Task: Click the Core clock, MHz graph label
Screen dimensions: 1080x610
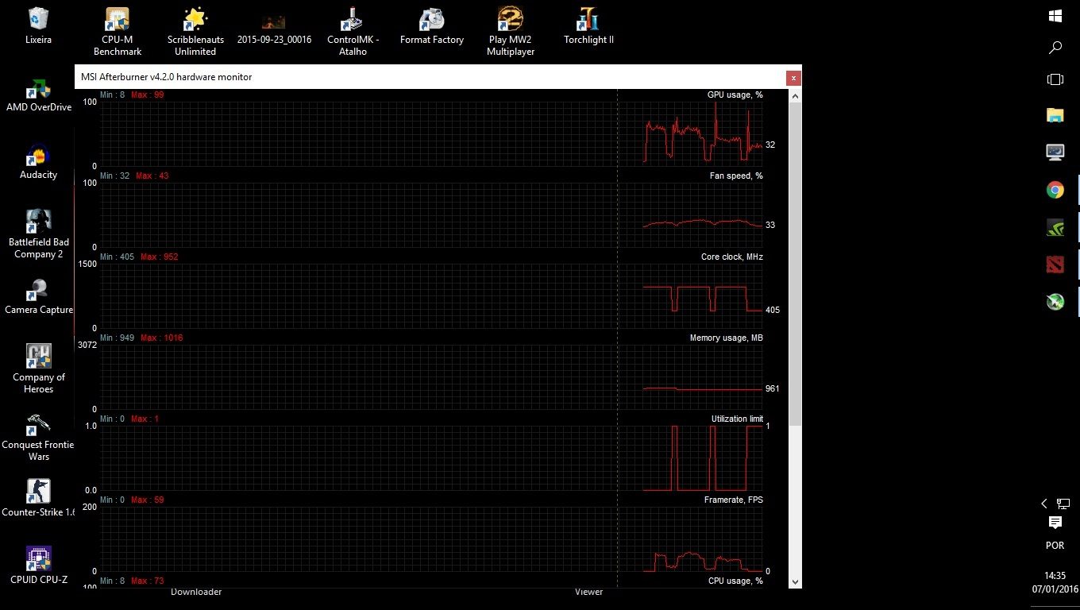Action: point(732,257)
